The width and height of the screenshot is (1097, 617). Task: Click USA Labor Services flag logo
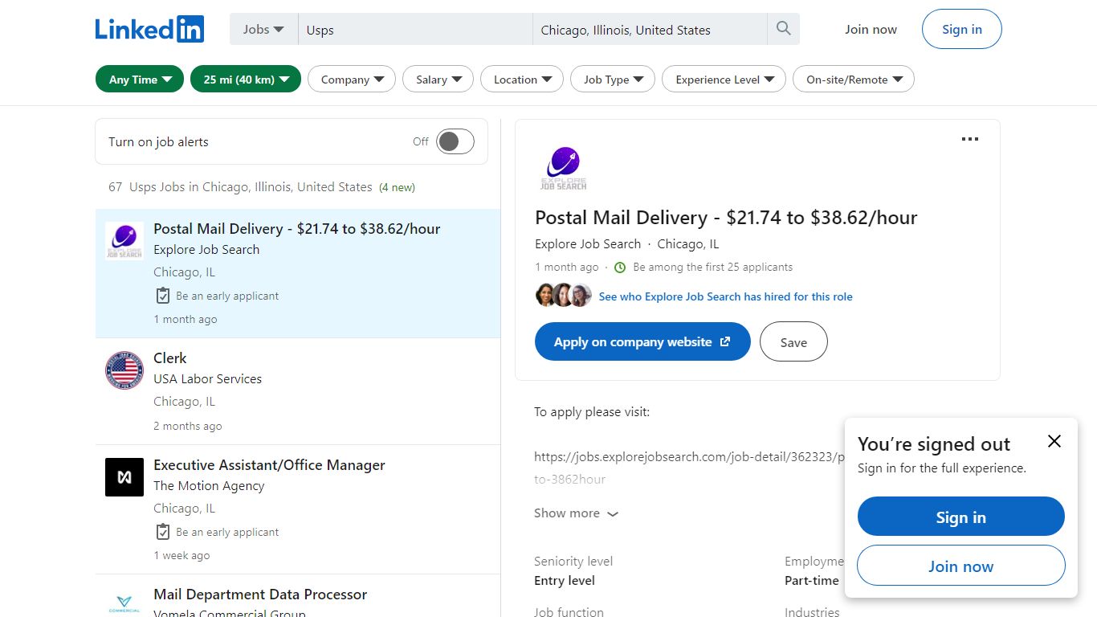124,370
